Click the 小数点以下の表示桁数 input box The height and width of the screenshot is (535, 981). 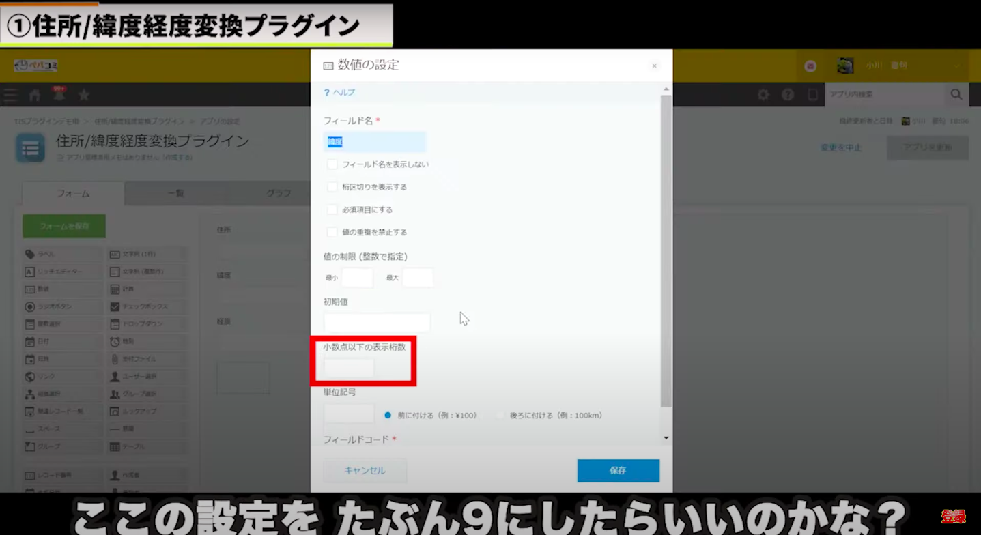tap(349, 368)
